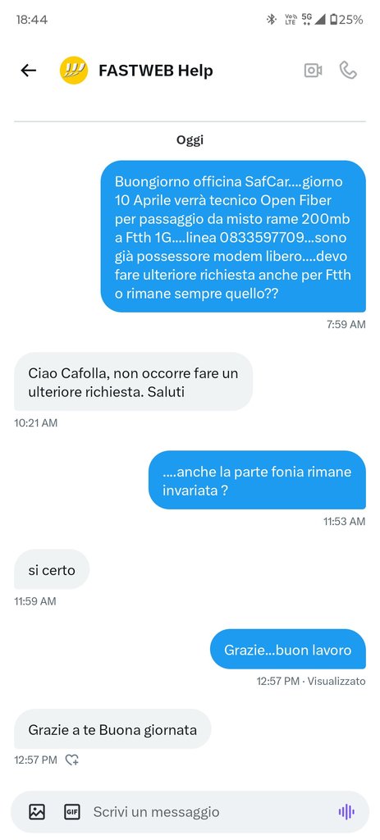Select the 'Grazie...buon lavoro' message
The height and width of the screenshot is (840, 380).
[x=288, y=650]
